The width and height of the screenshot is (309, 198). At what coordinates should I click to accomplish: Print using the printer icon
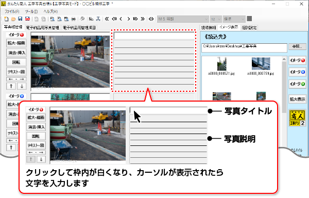tap(73, 19)
